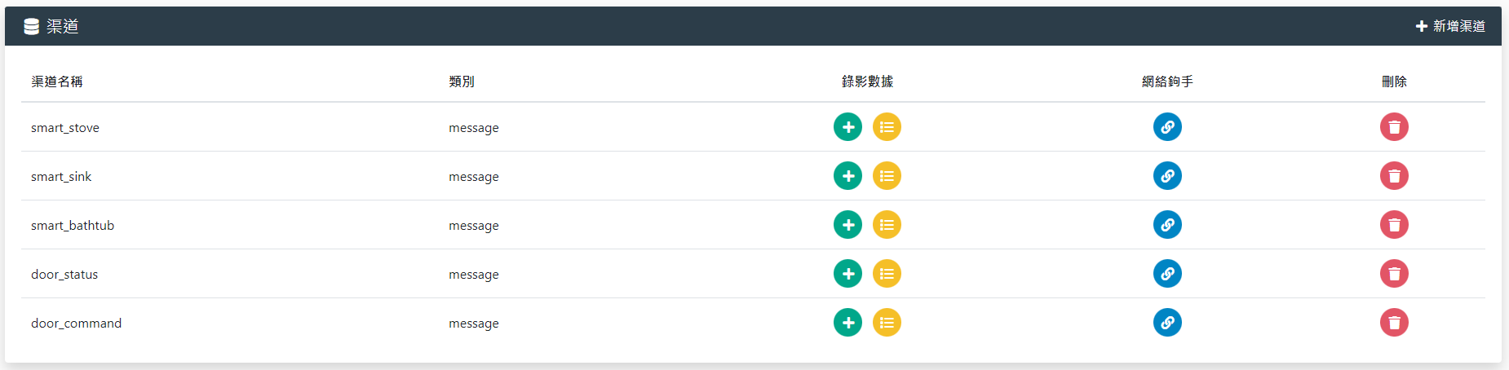Delete the smart_stove channel

tap(1394, 127)
